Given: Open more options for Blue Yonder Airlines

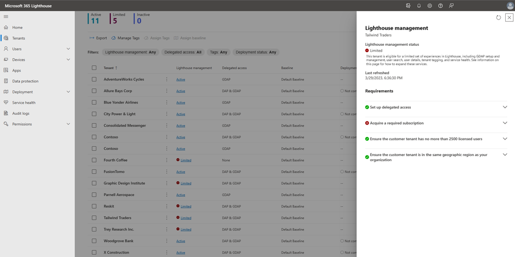Looking at the screenshot, I should (167, 102).
